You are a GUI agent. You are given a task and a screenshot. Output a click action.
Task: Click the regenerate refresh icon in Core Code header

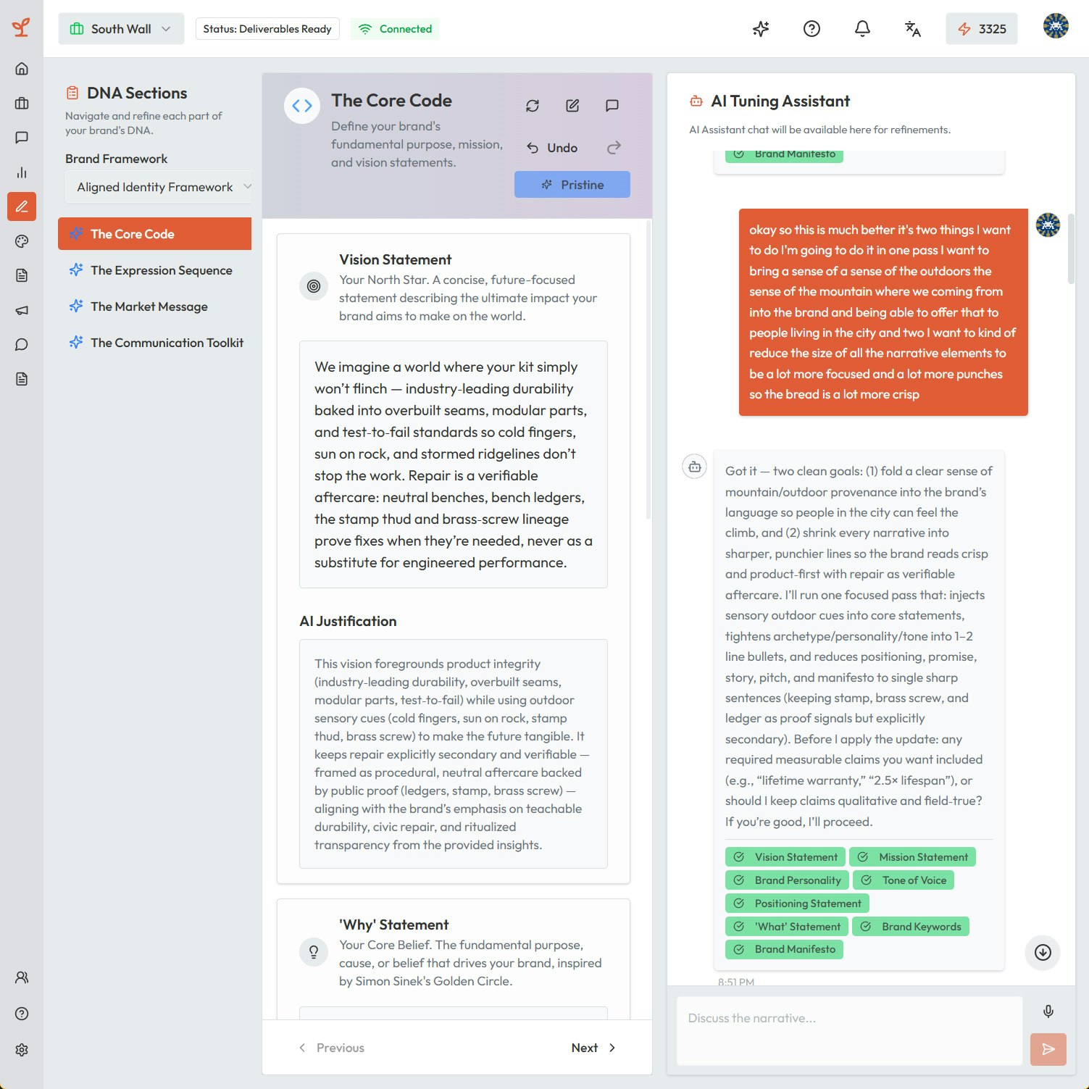tap(533, 106)
